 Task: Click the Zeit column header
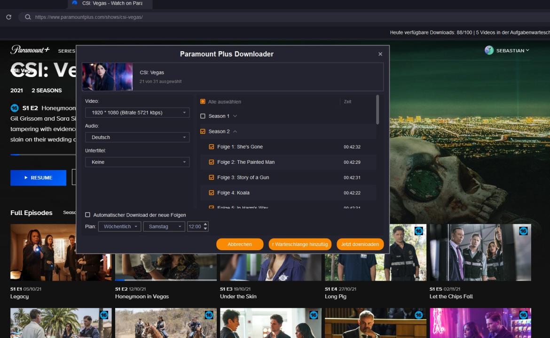tap(347, 101)
